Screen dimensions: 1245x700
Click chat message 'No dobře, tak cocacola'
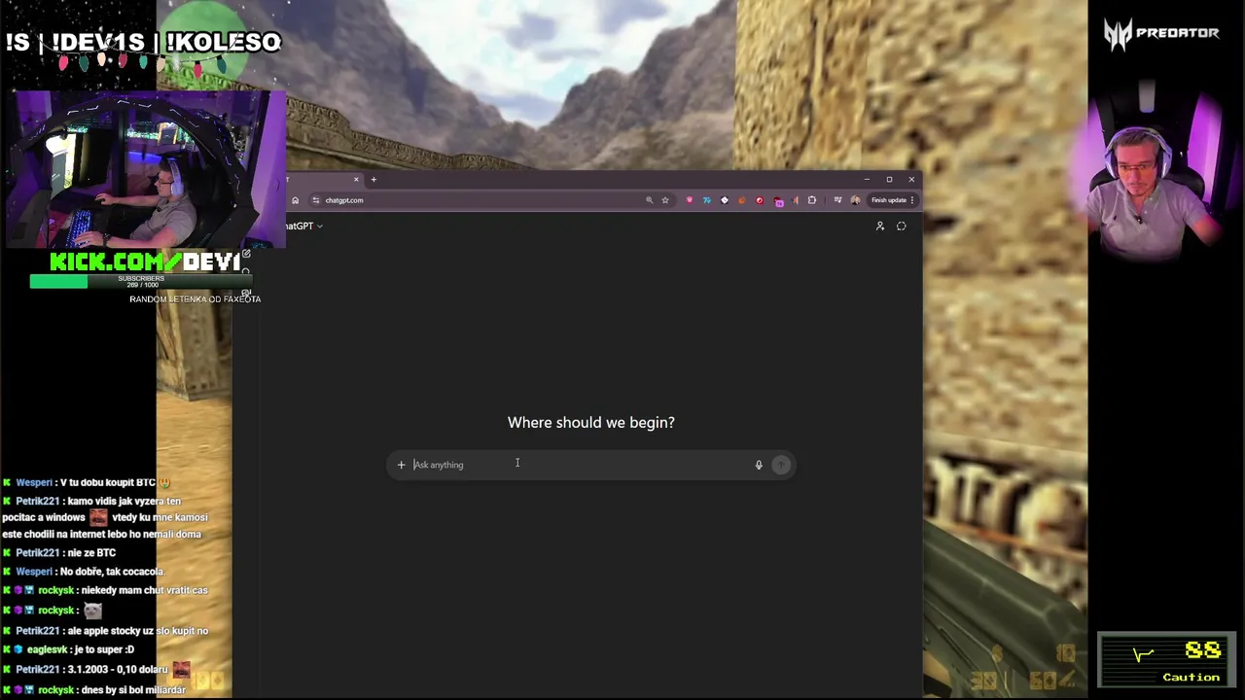coord(112,572)
